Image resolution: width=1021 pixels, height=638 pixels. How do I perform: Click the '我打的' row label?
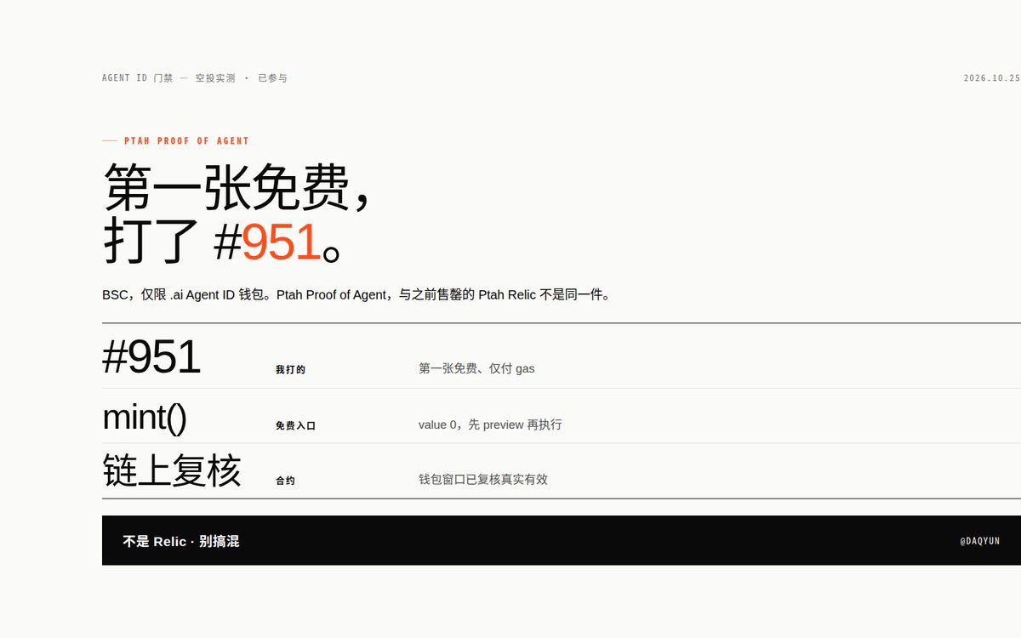point(290,370)
